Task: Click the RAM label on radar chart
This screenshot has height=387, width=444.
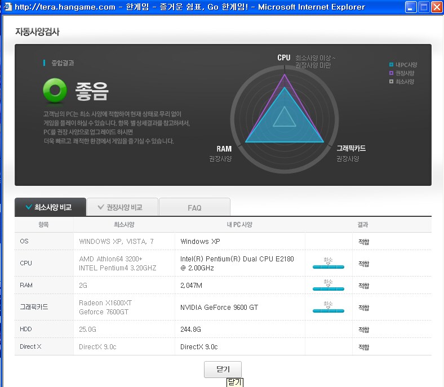Action: [x=224, y=149]
